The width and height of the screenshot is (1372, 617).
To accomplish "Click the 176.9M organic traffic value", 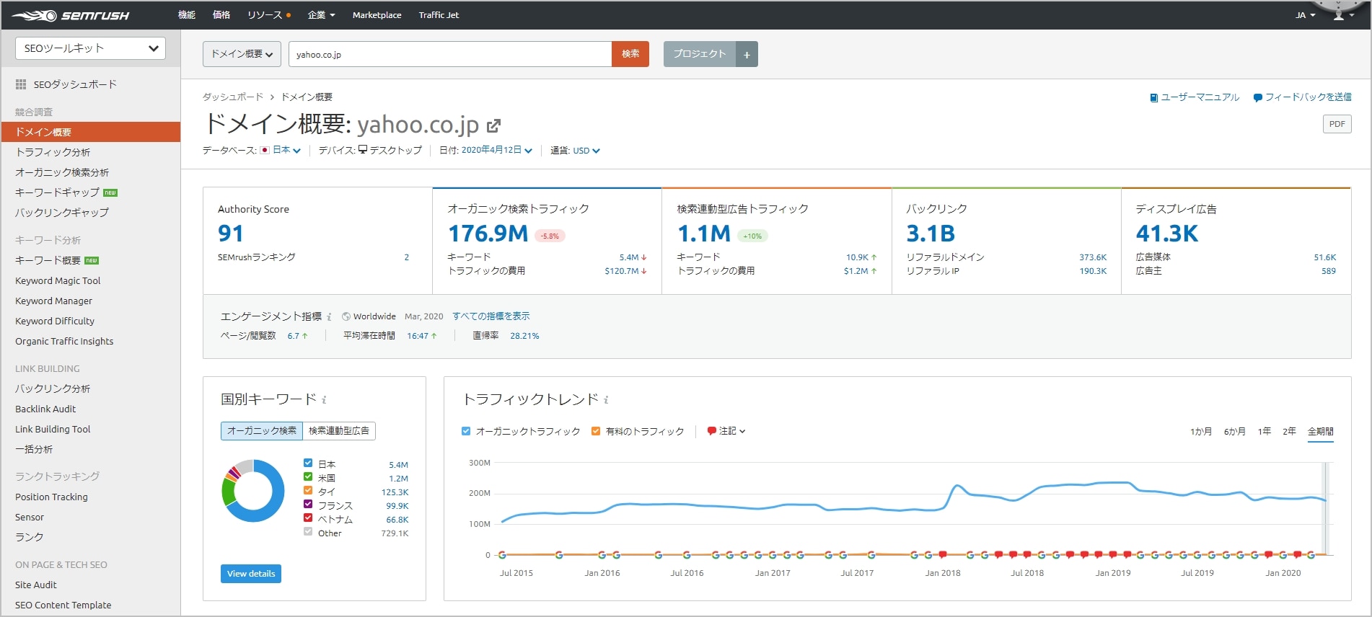I will 488,234.
